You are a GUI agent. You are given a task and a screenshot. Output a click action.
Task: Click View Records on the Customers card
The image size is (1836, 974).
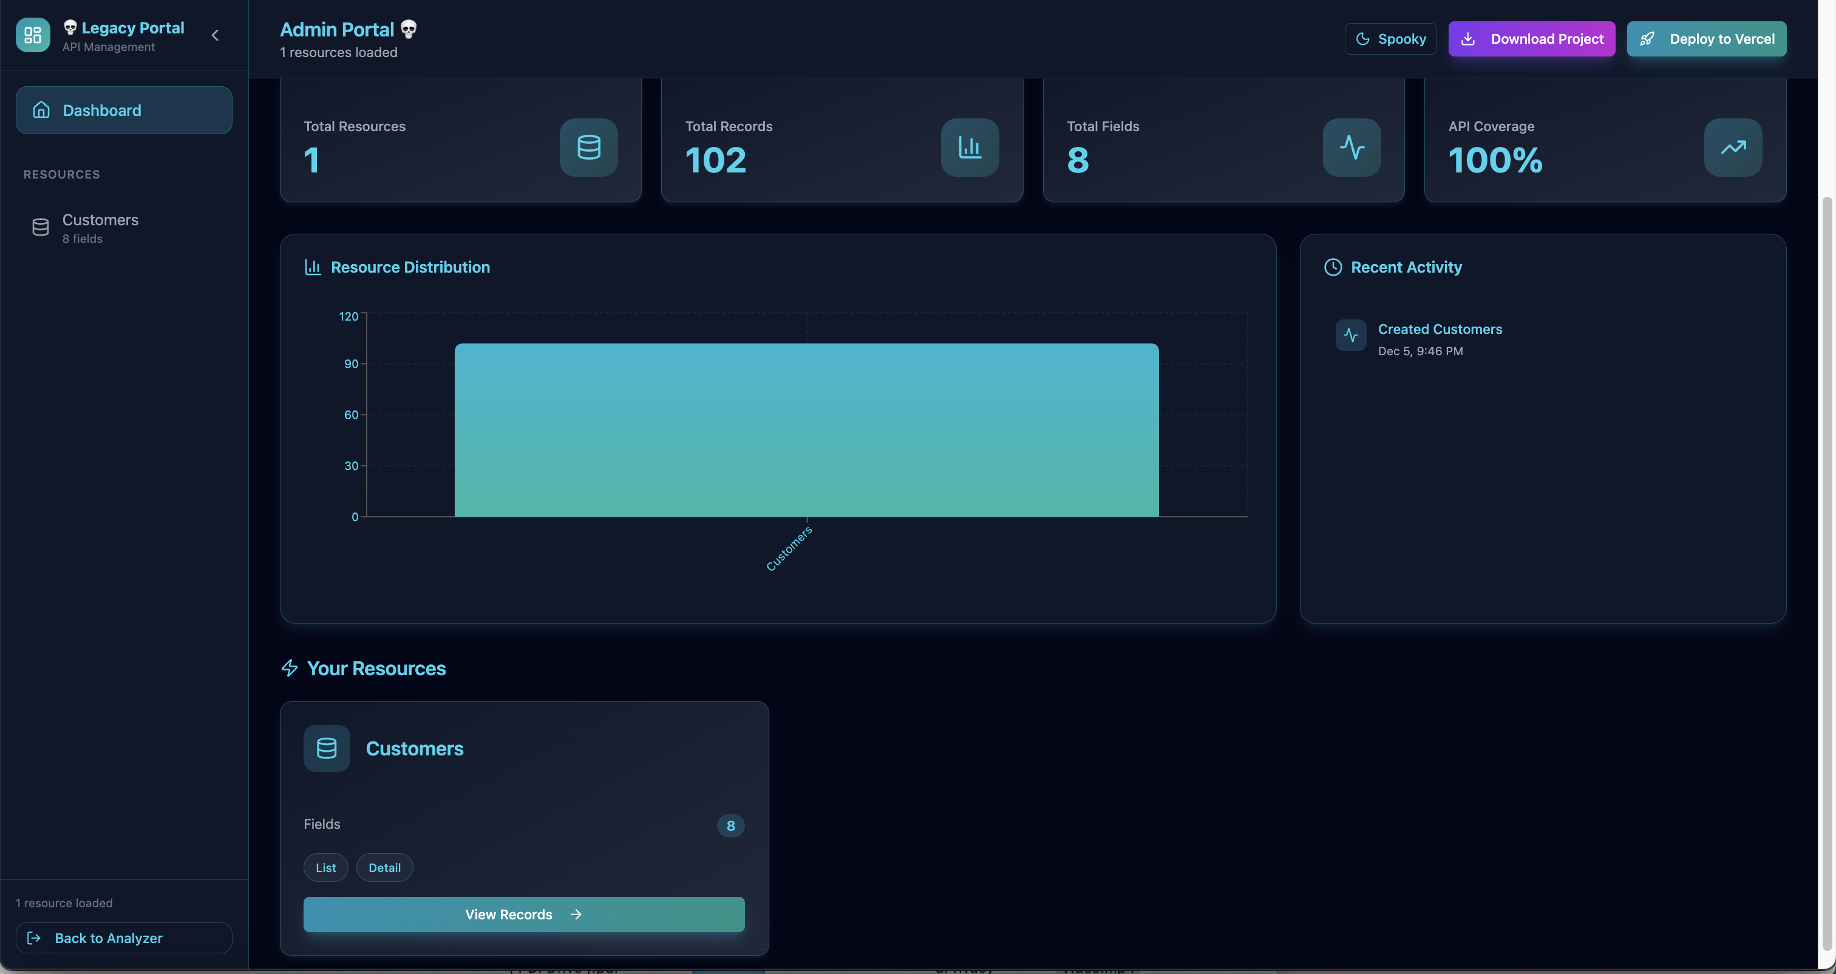point(523,914)
